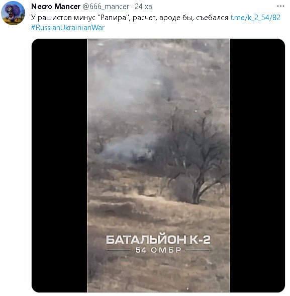The width and height of the screenshot is (290, 296).
Task: Click the БАТАЛЬЙОН К-2 watermark on video
Action: click(158, 240)
